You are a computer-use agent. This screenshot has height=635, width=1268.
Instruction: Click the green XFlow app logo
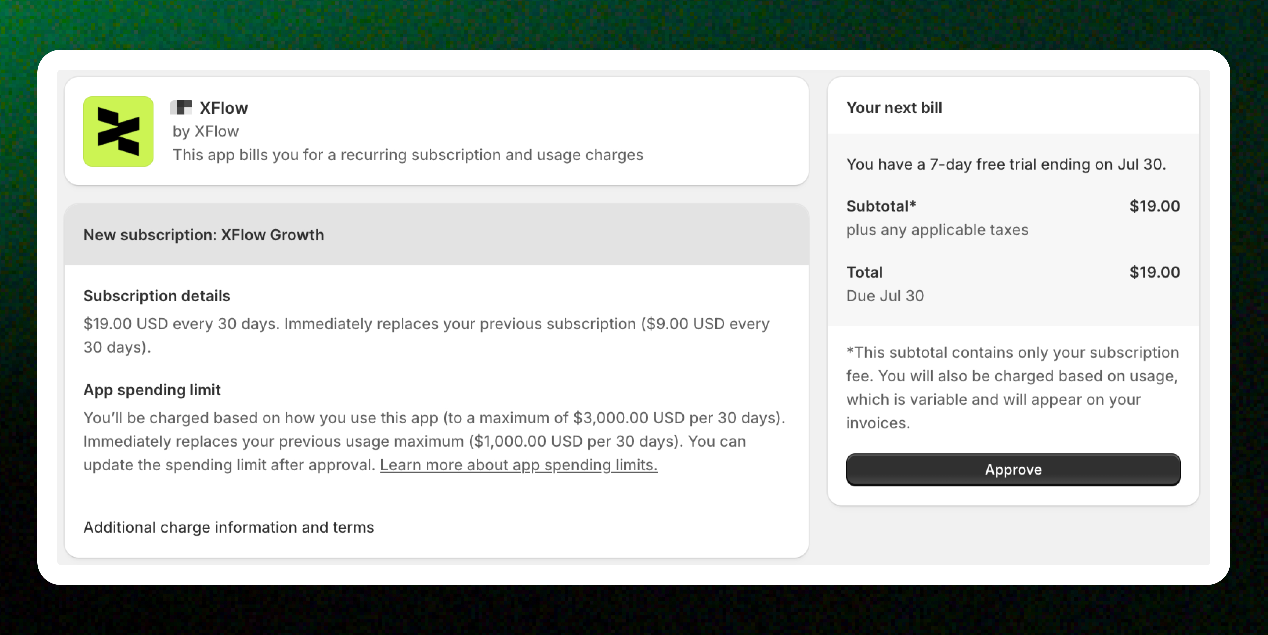tap(118, 131)
